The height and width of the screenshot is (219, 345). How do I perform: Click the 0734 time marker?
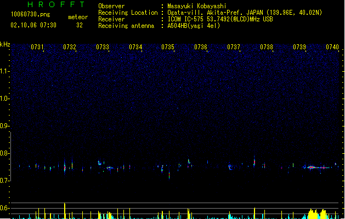coord(135,47)
